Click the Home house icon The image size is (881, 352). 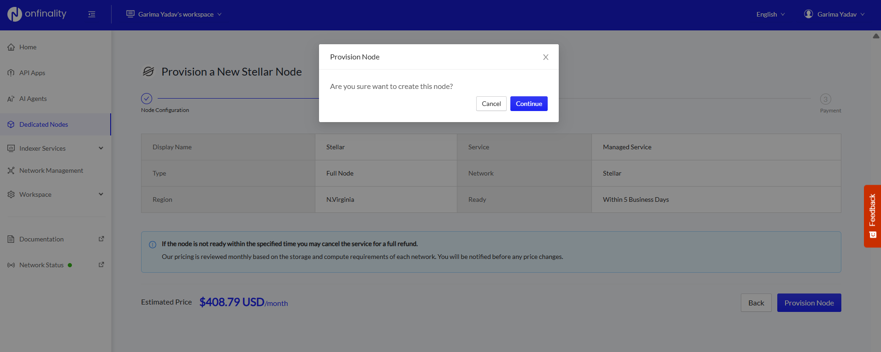click(11, 47)
